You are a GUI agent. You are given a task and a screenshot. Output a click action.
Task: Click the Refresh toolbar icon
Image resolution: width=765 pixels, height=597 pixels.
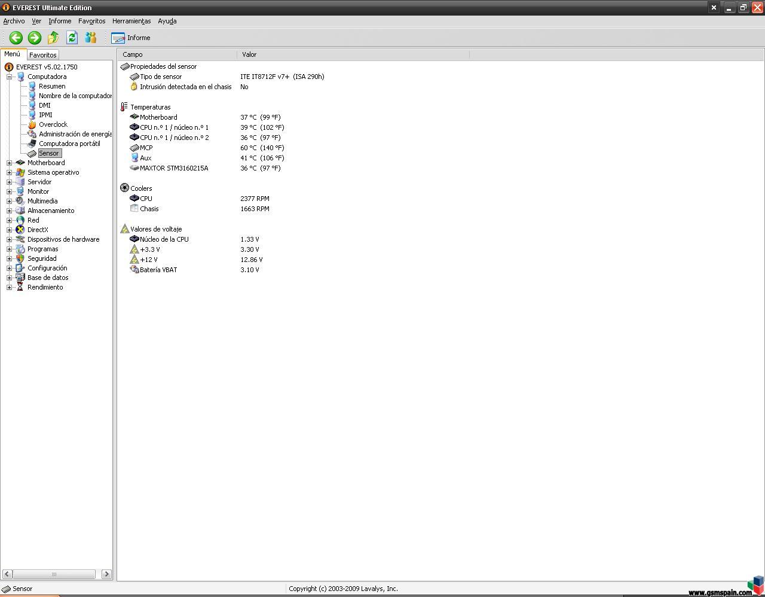pyautogui.click(x=72, y=38)
